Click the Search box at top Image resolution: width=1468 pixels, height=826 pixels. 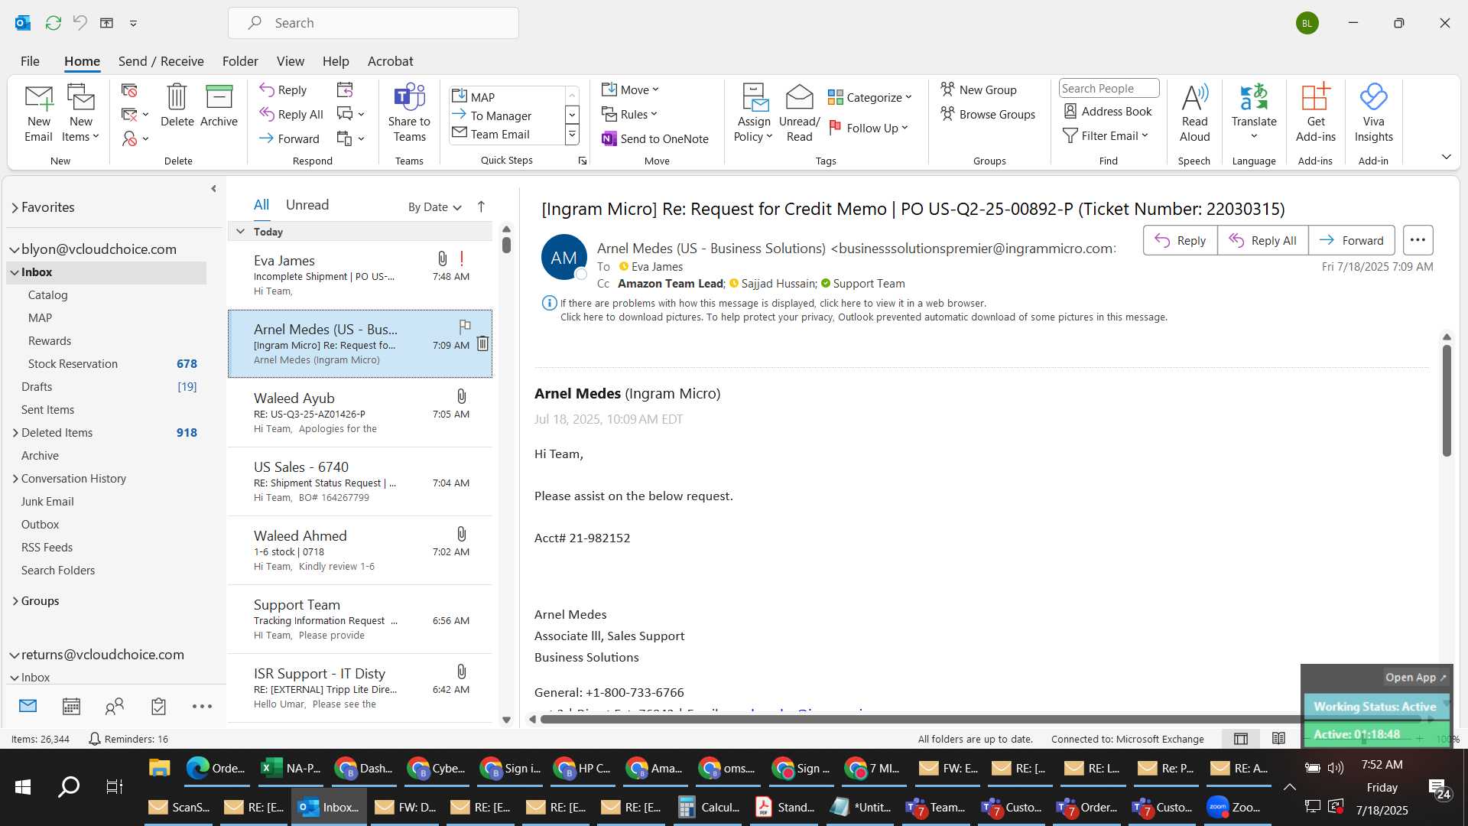(373, 23)
